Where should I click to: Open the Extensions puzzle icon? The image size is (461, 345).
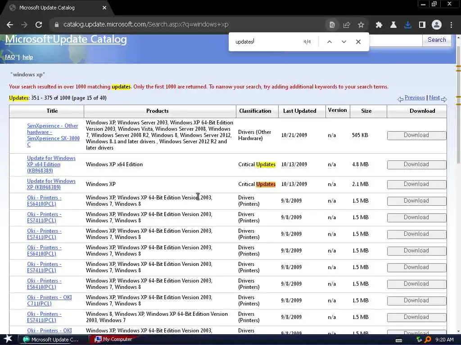tap(379, 25)
